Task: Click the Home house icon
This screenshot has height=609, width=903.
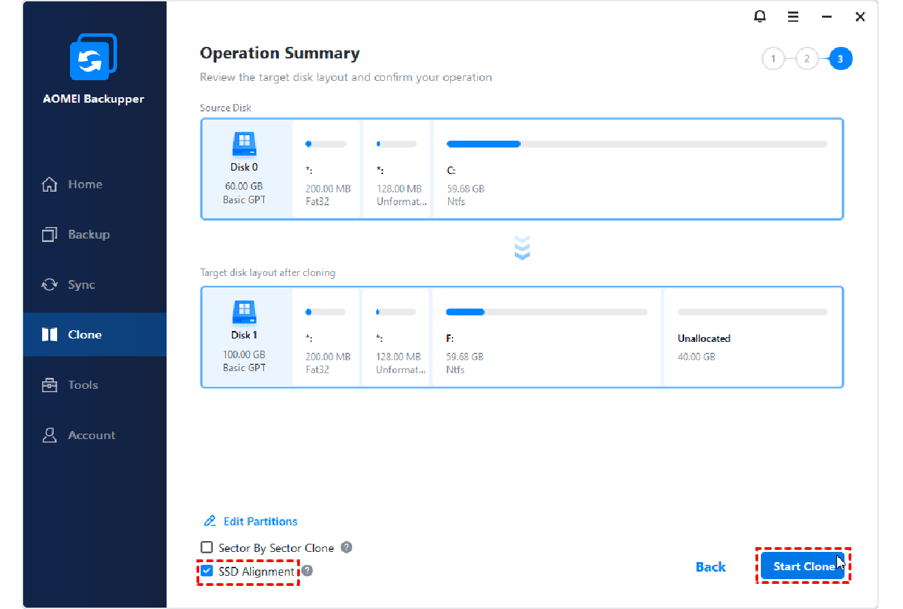Action: pos(49,184)
